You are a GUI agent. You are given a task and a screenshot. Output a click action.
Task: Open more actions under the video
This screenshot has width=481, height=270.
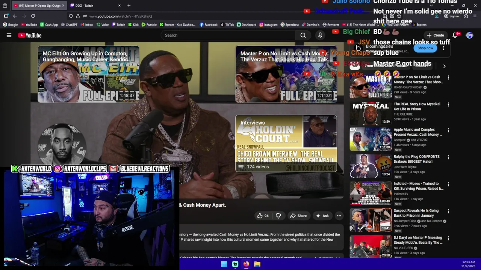pyautogui.click(x=339, y=216)
